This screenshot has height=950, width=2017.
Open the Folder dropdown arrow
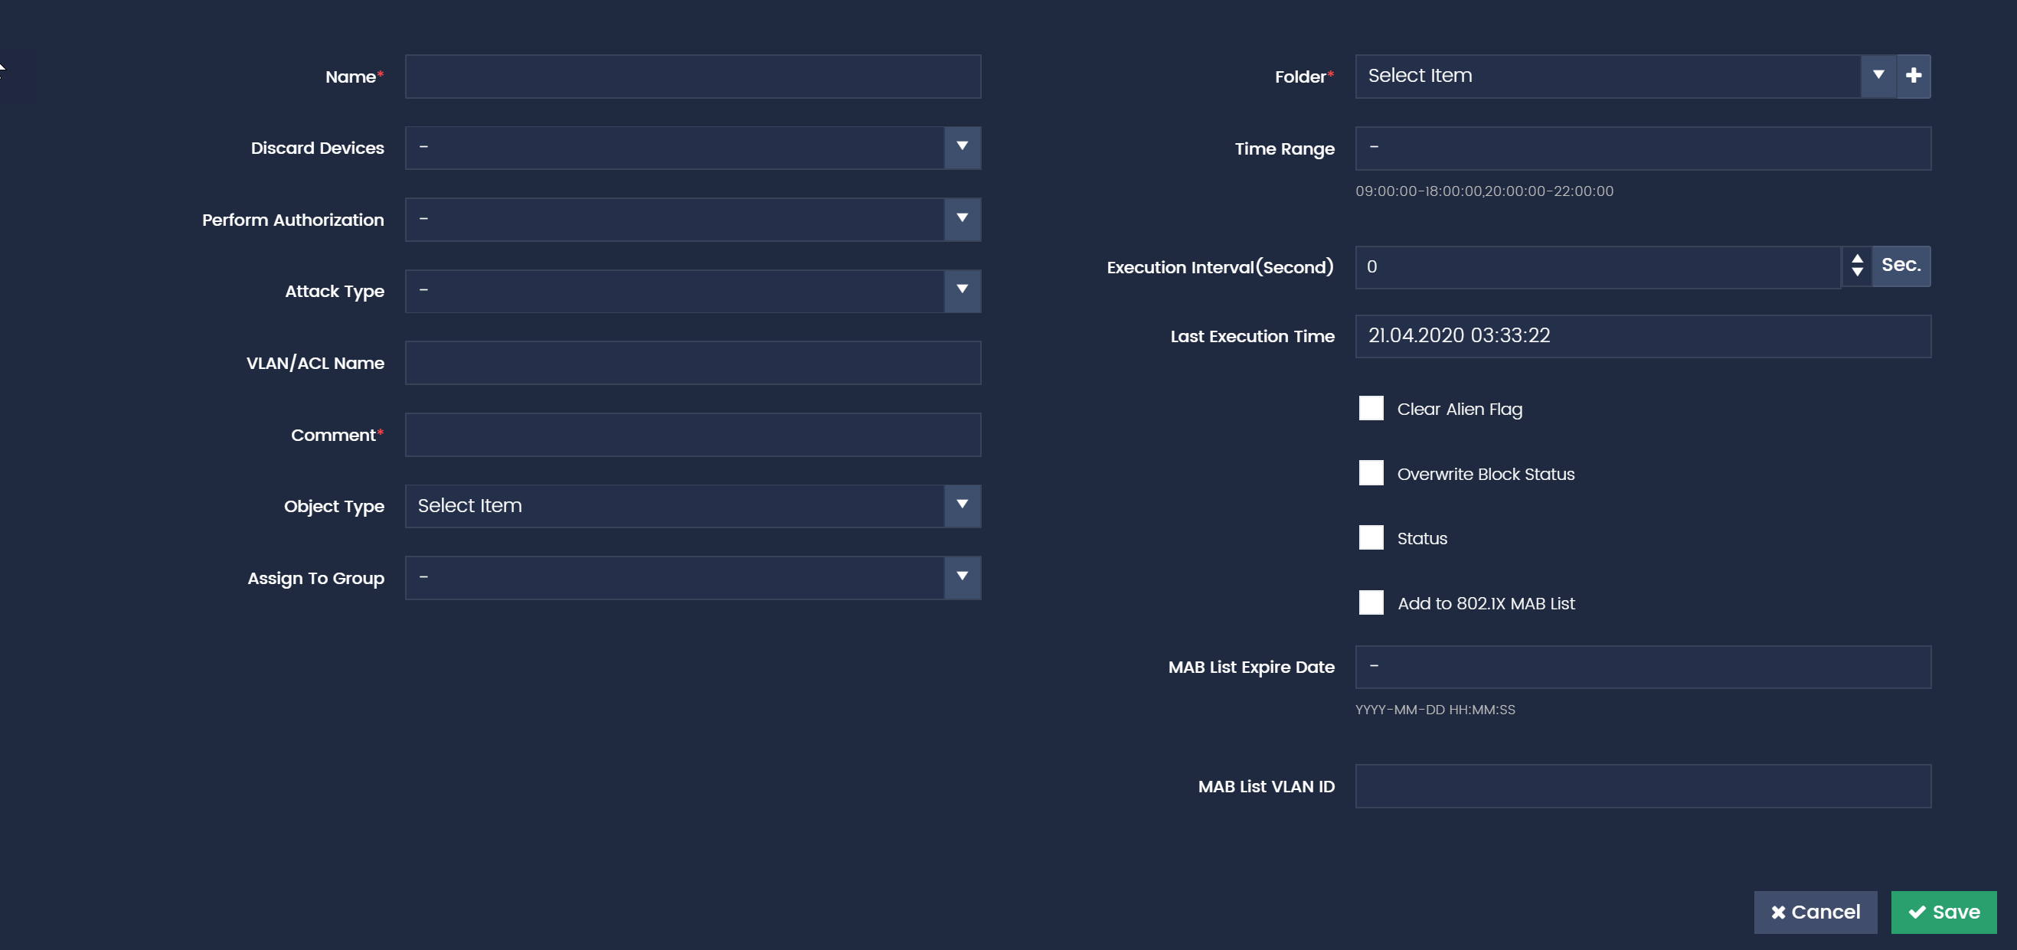pos(1878,76)
